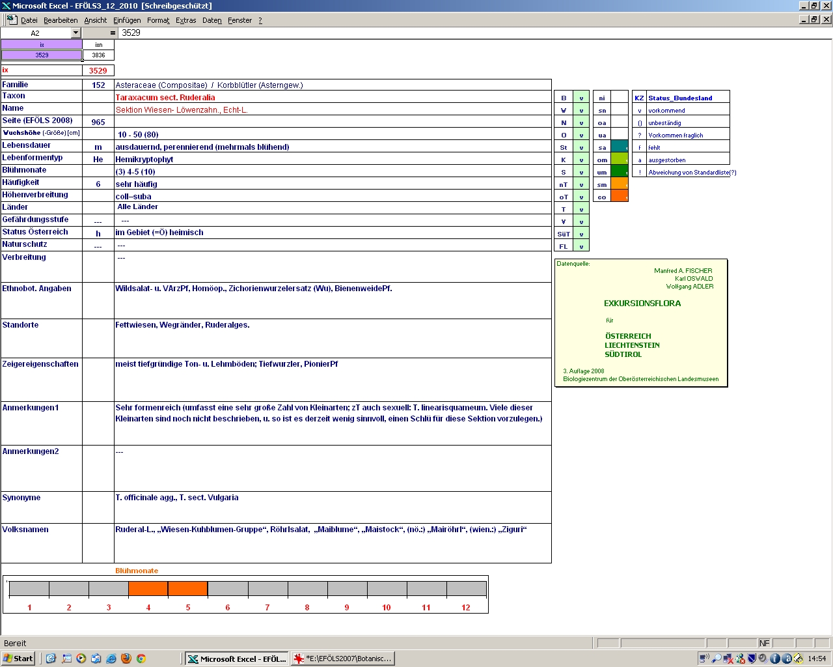Screen dimensions: 833x667
Task: Click the blue 'a' tray icon
Action: coord(787,659)
